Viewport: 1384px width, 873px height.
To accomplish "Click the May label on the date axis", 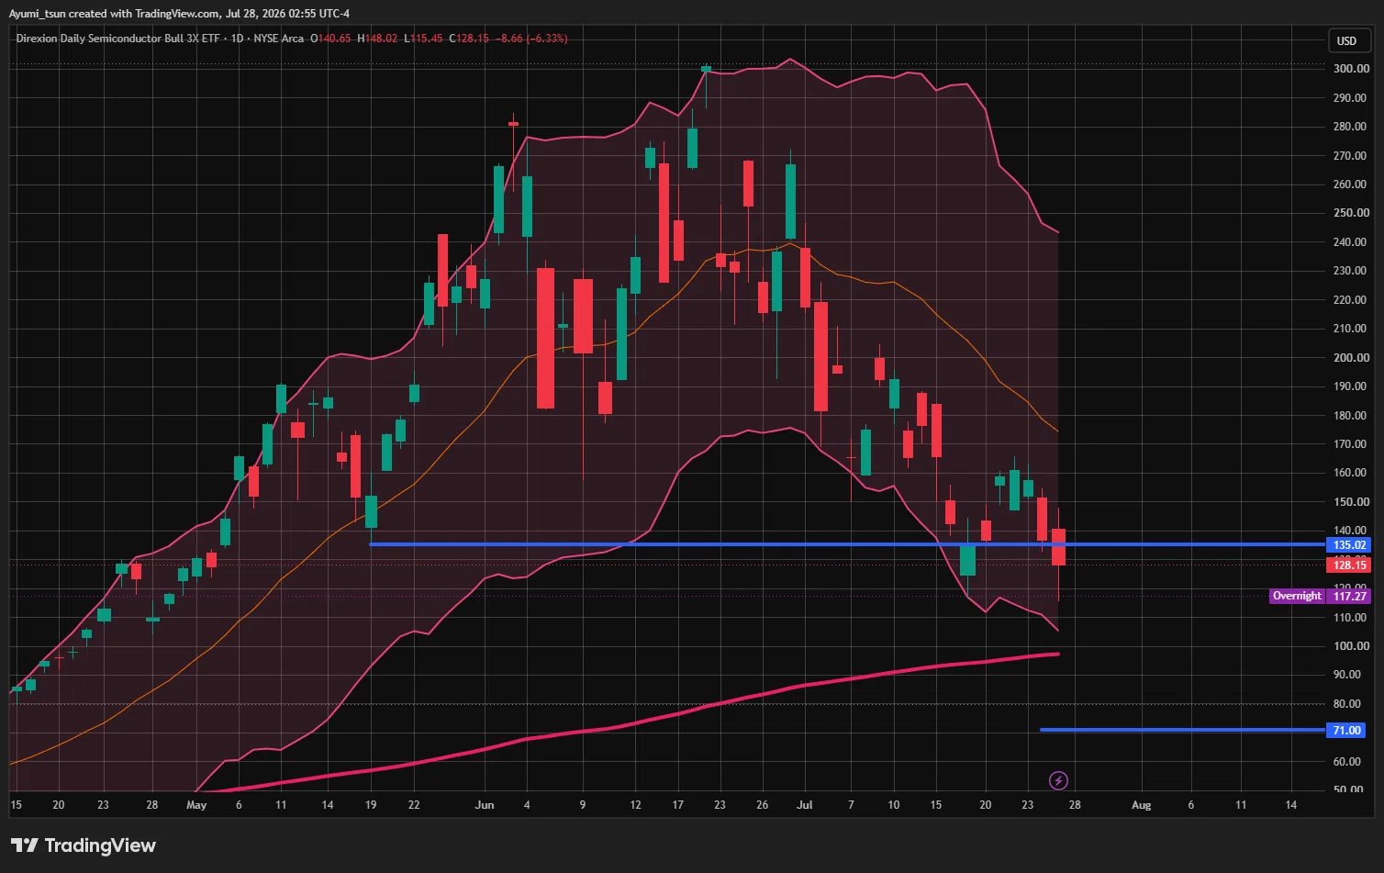I will coord(196,805).
